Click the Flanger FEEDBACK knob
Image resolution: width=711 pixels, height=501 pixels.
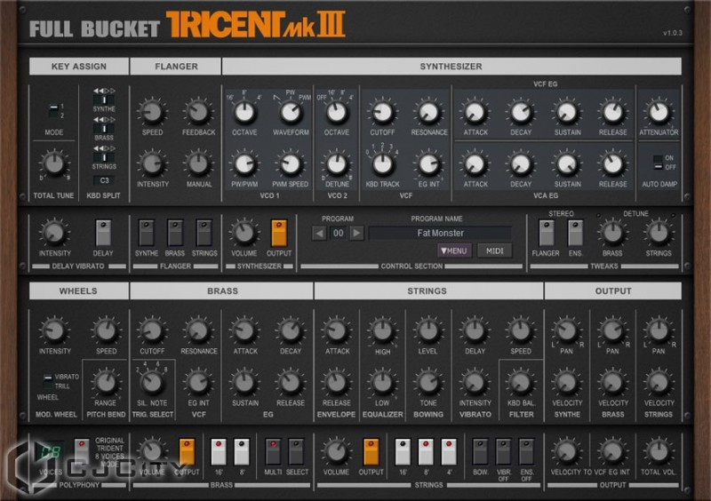pos(198,113)
